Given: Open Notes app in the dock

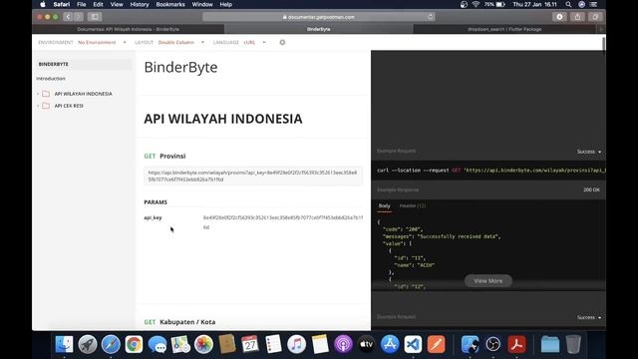Looking at the screenshot, I should 320,344.
